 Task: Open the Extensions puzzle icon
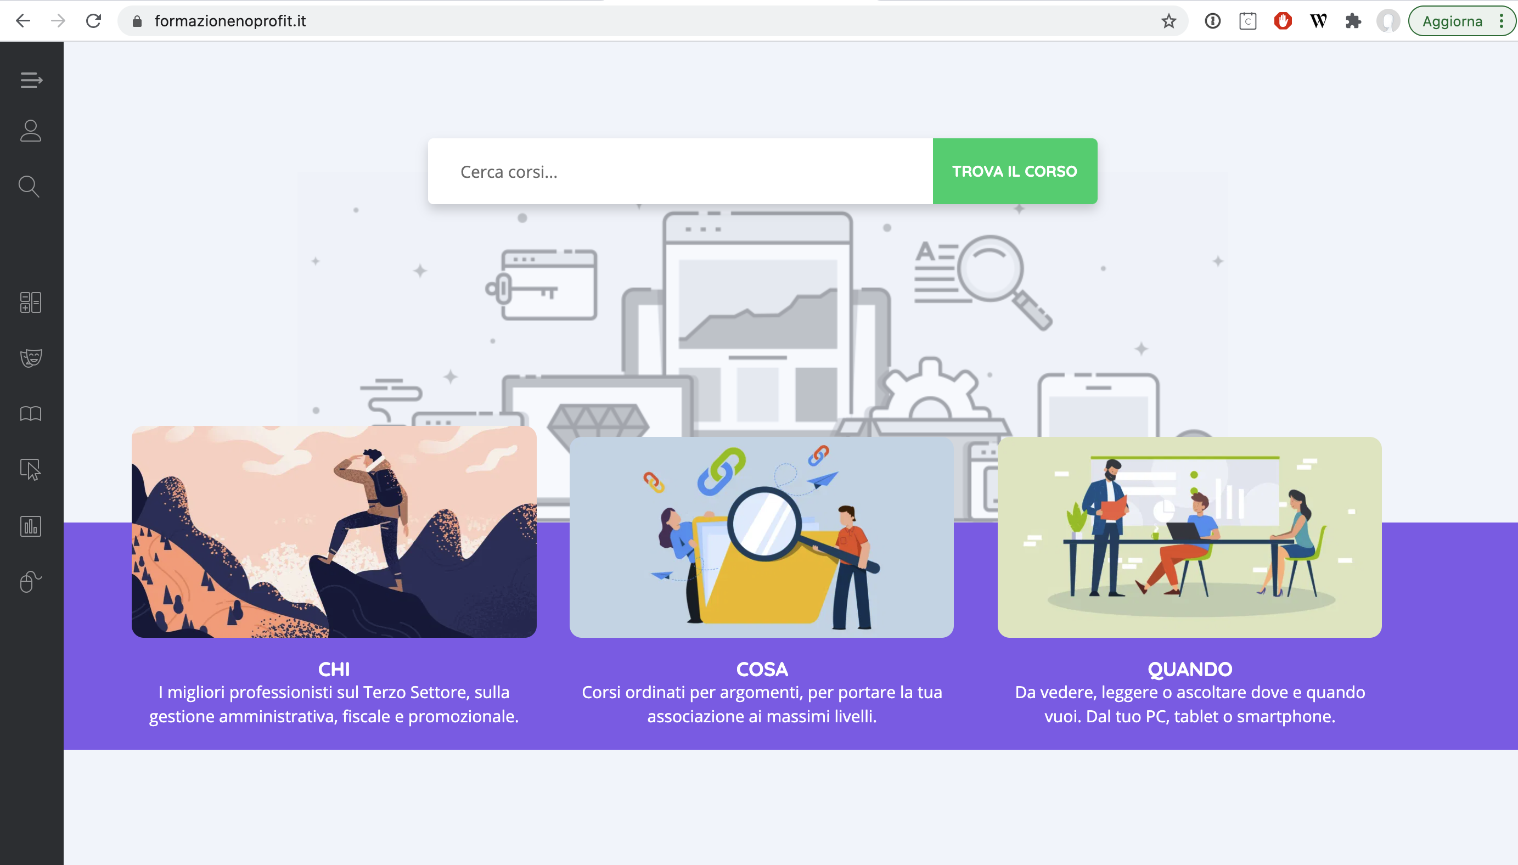click(x=1353, y=21)
